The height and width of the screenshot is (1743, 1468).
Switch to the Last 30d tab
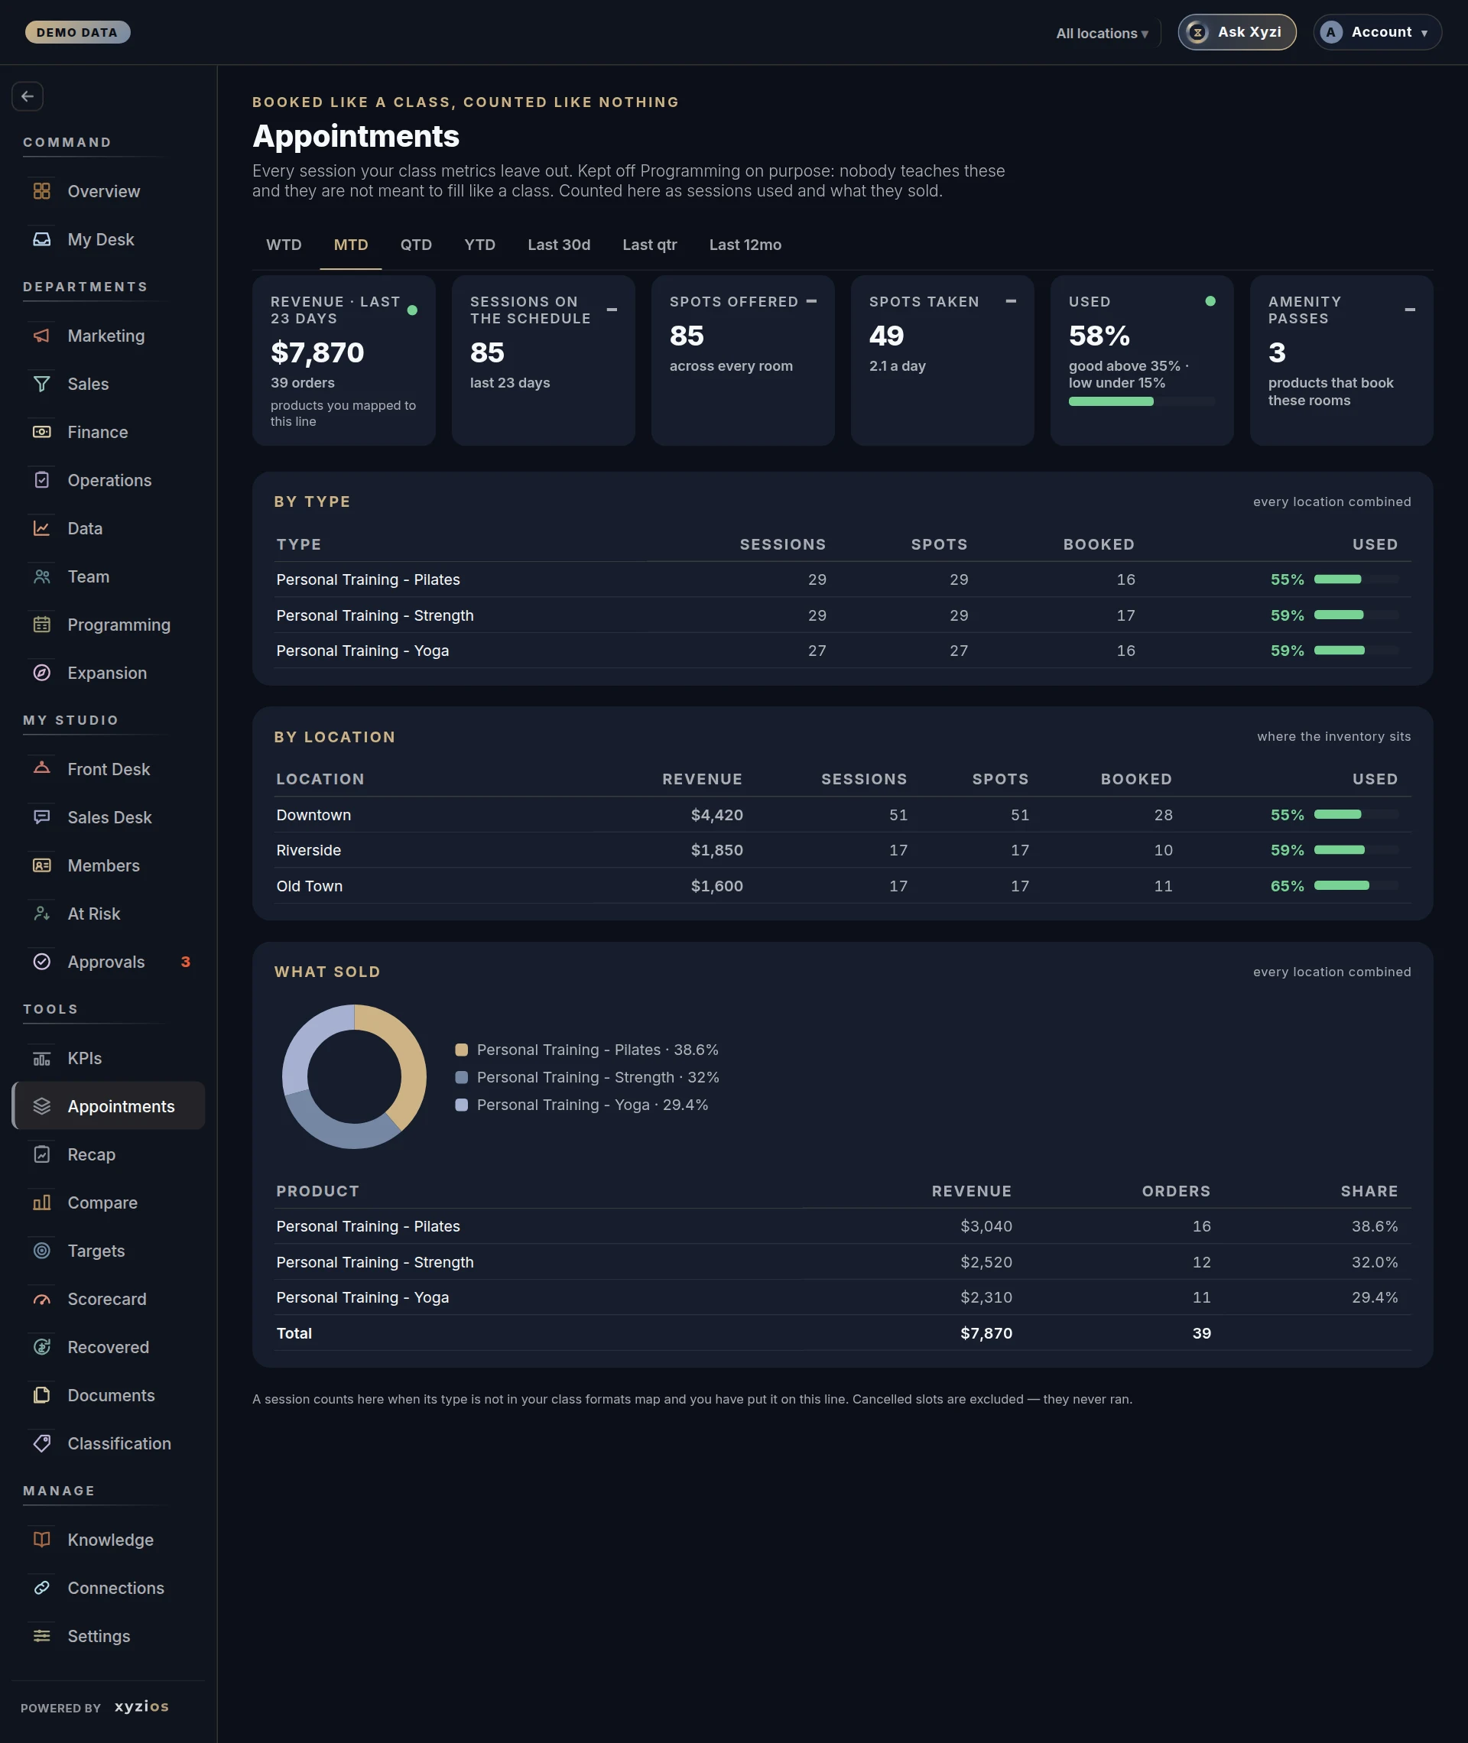(x=559, y=245)
